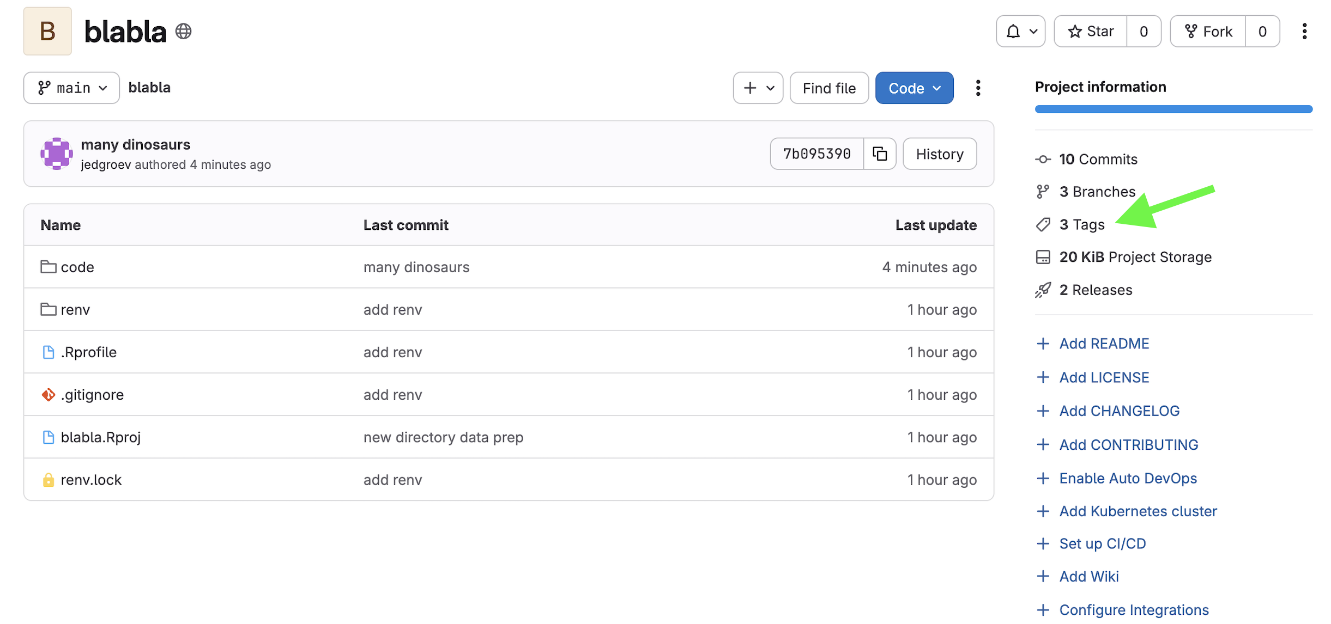
Task: Open the code folder
Action: pos(77,267)
